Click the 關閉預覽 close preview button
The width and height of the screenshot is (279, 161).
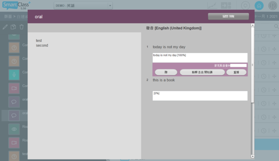228,16
